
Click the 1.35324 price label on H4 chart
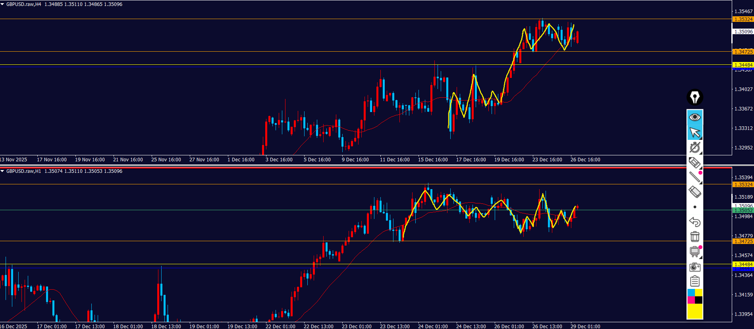point(742,19)
